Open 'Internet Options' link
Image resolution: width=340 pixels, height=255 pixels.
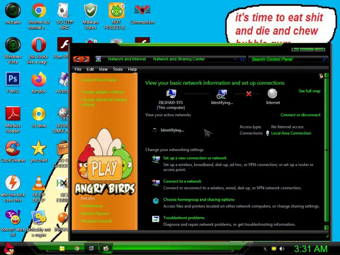(95, 213)
